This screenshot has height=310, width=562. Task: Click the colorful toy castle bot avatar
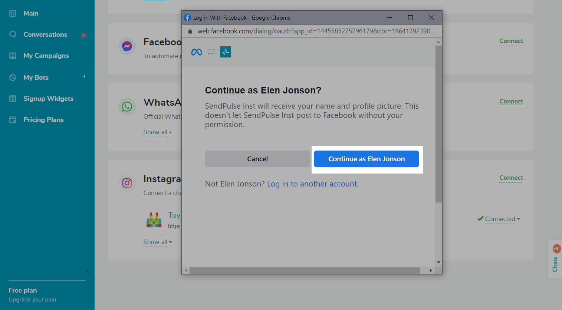pyautogui.click(x=154, y=220)
